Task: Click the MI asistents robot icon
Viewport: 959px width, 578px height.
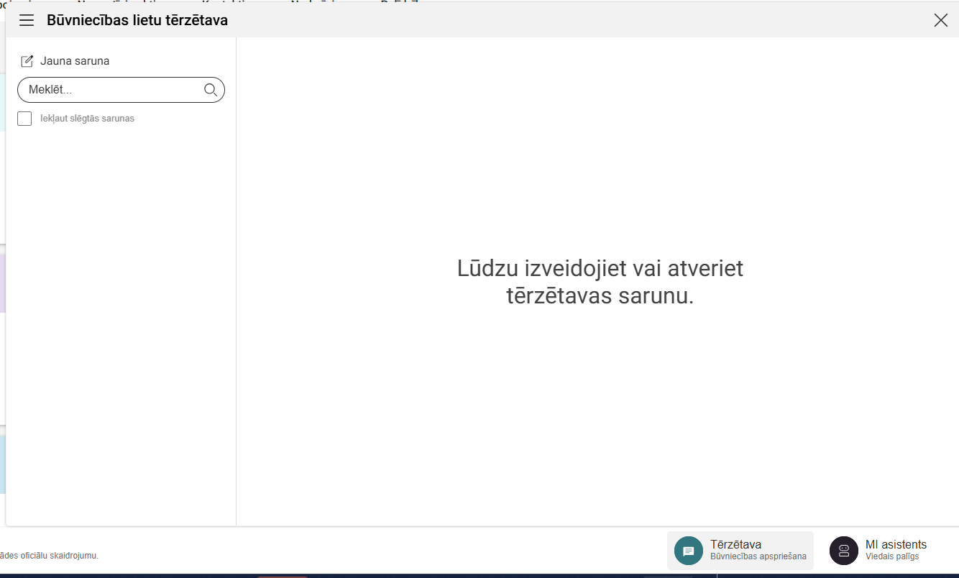Action: (x=843, y=550)
